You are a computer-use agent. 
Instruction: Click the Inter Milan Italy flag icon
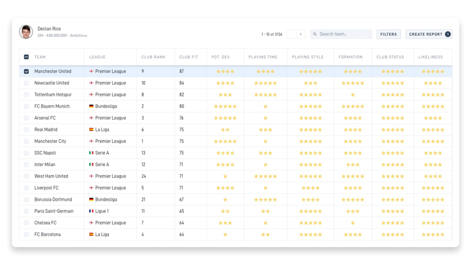(x=91, y=165)
